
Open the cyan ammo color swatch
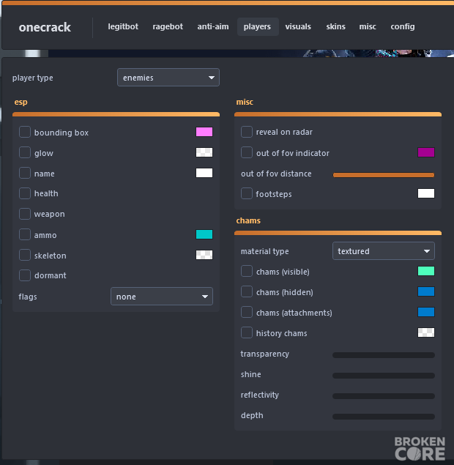[204, 234]
